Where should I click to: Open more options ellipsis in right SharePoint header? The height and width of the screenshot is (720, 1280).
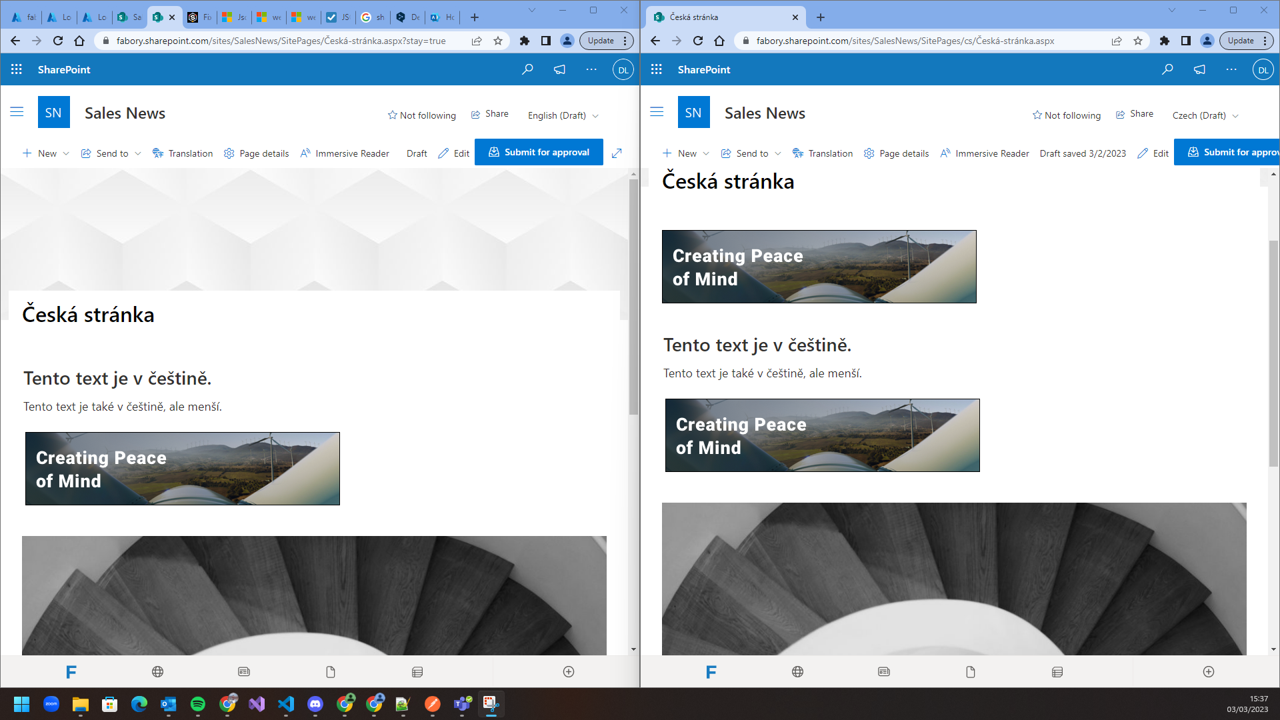[1231, 69]
